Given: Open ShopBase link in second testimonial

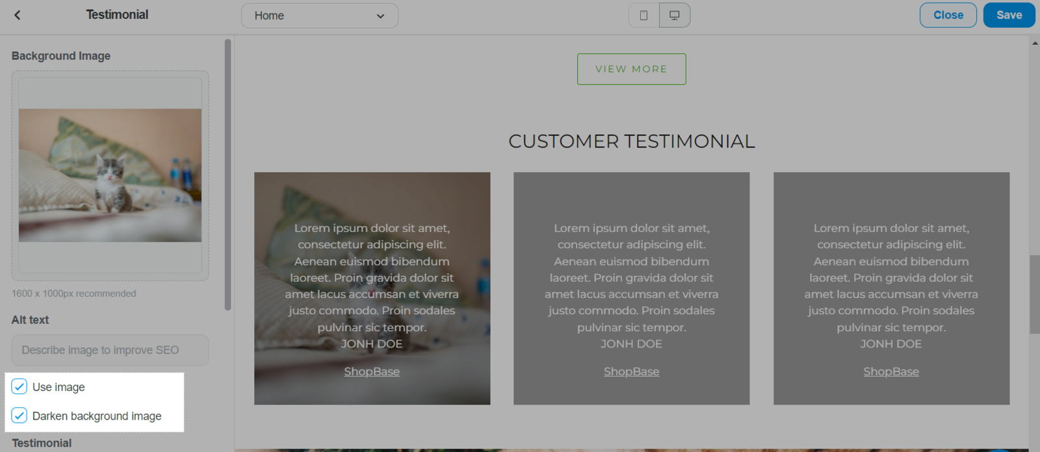Looking at the screenshot, I should 631,371.
